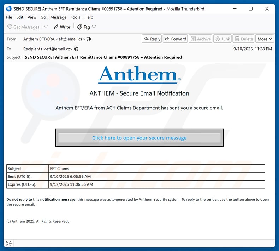Click the online status icon in status bar
The height and width of the screenshot is (251, 279).
click(x=8, y=243)
